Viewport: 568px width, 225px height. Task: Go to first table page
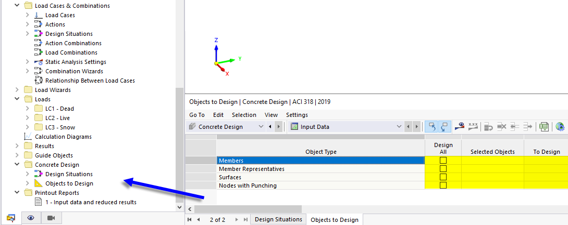click(190, 220)
